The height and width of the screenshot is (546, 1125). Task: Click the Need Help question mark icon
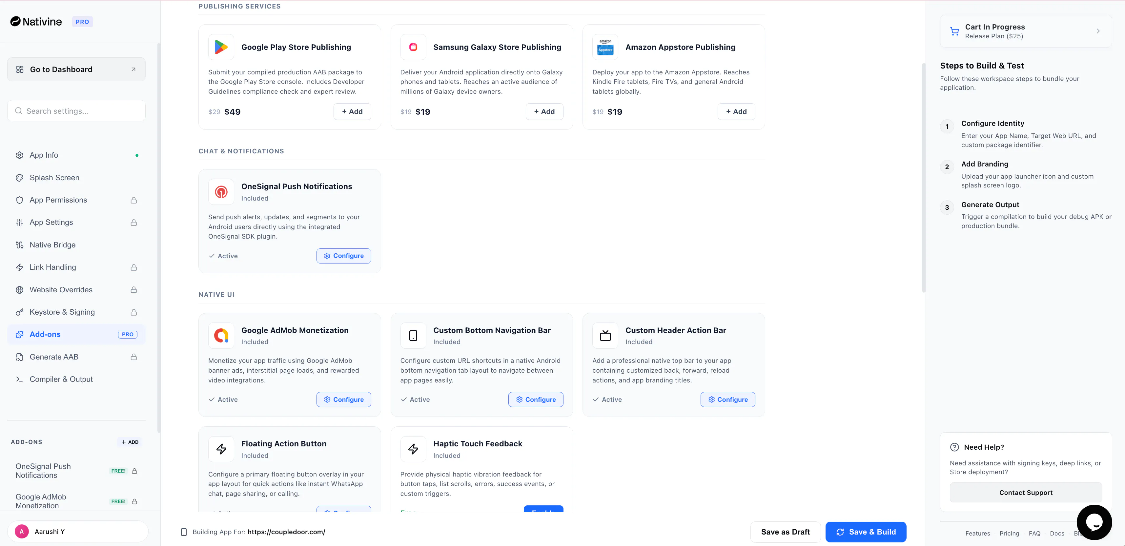click(x=954, y=447)
